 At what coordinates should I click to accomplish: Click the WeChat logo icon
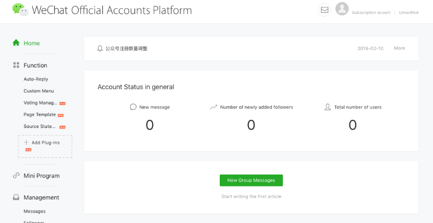(x=20, y=9)
